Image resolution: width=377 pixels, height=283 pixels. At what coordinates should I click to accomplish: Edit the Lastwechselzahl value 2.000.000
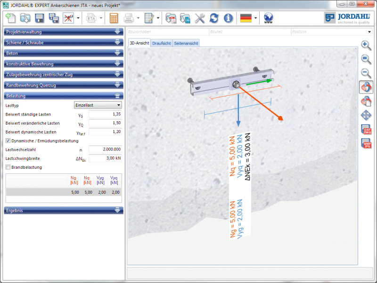105,149
